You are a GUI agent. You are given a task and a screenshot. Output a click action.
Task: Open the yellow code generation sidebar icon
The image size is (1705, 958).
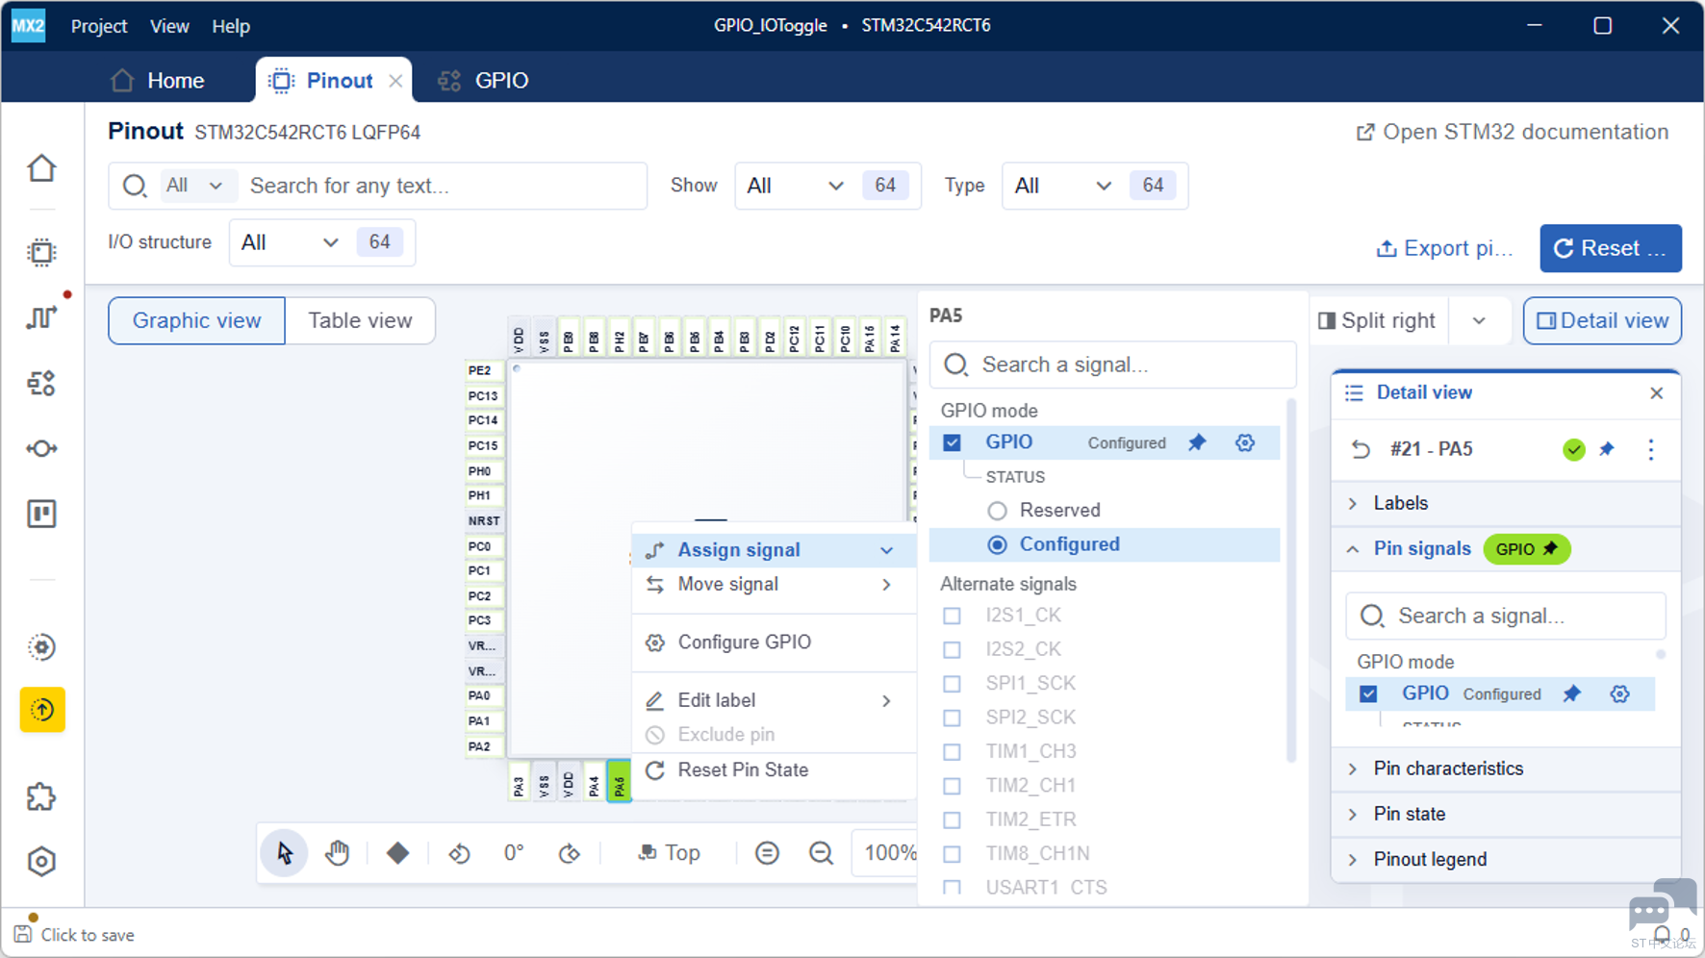click(x=42, y=710)
